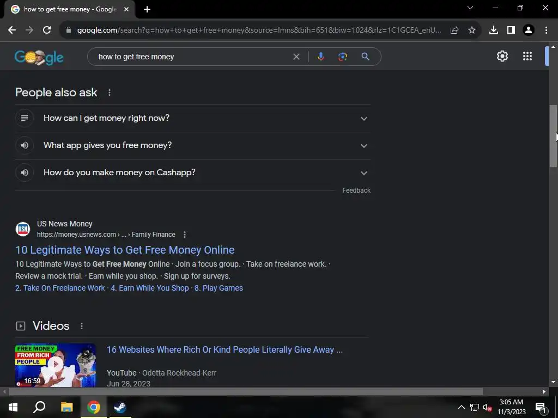Clear the search box text
Screen dimensions: 558x418
296,57
